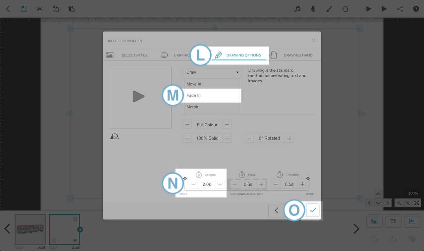Open the Draw animation type dropdown
Screen dimensions: 424x251
[x=212, y=72]
